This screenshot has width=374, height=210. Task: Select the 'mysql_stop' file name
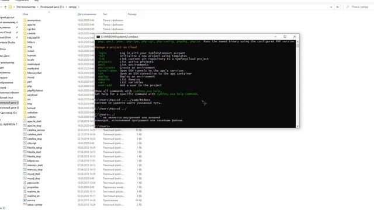(x=34, y=178)
